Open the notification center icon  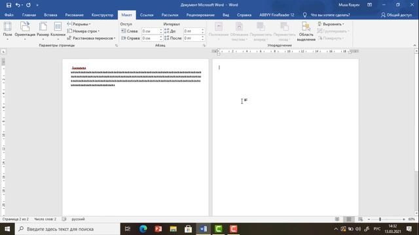pos(409,229)
